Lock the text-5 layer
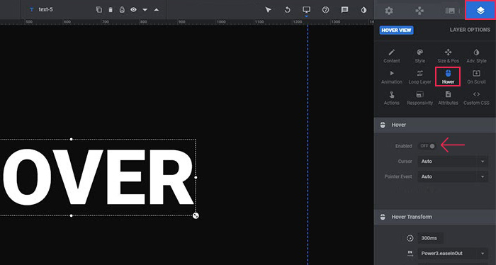 pyautogui.click(x=122, y=9)
